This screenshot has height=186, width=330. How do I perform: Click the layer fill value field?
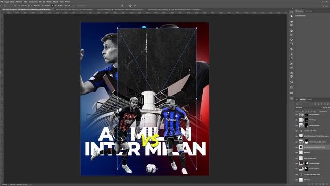click(328, 112)
